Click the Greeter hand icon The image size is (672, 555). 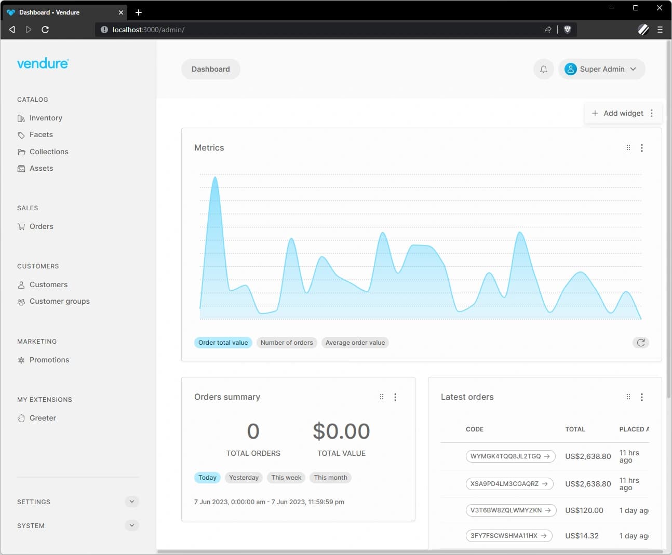(x=21, y=418)
